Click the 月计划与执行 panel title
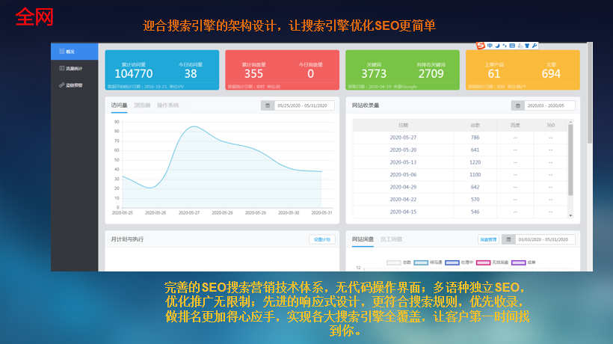The width and height of the screenshot is (613, 344). 127,239
